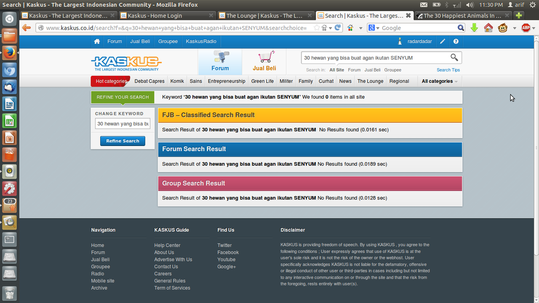The height and width of the screenshot is (303, 539).
Task: Open the help question mark icon
Action: point(456,41)
